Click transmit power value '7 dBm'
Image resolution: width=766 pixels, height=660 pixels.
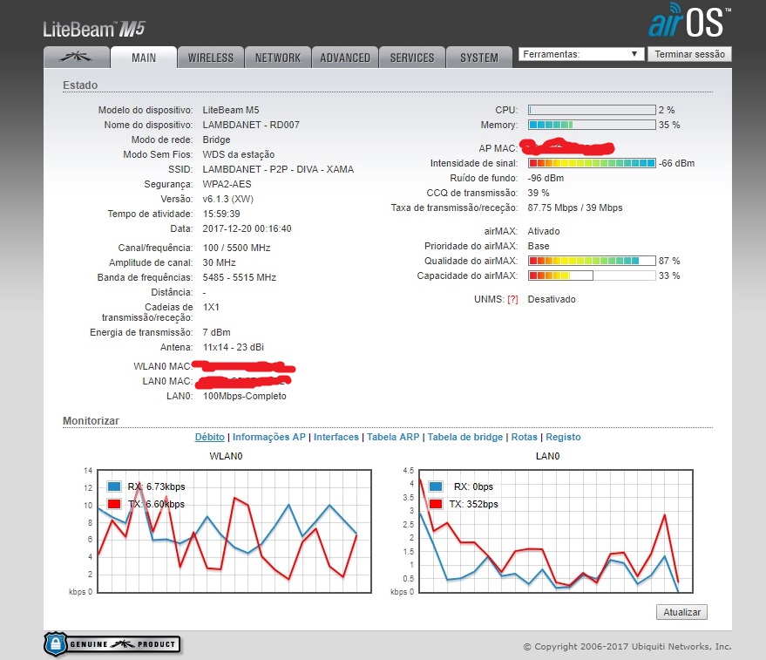[216, 332]
